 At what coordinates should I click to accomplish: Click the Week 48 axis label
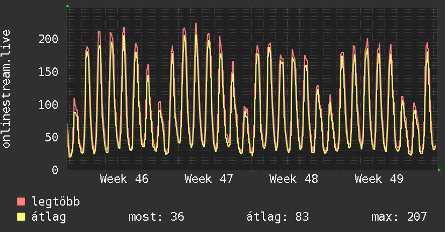pos(294,179)
